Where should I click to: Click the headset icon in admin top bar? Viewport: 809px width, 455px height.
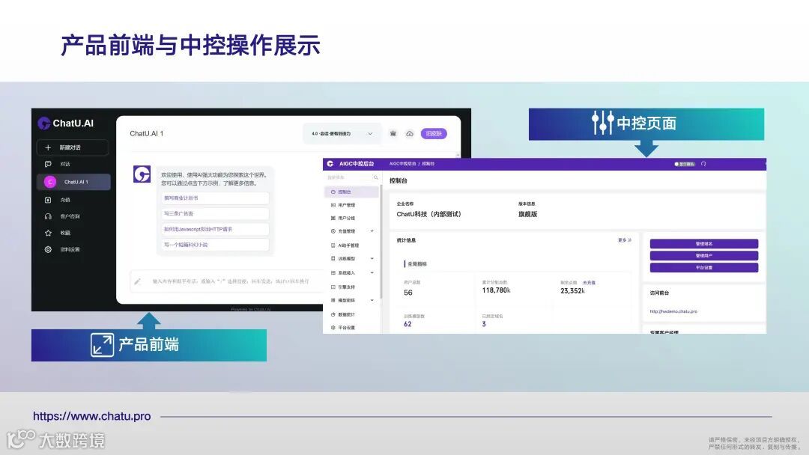click(x=703, y=164)
